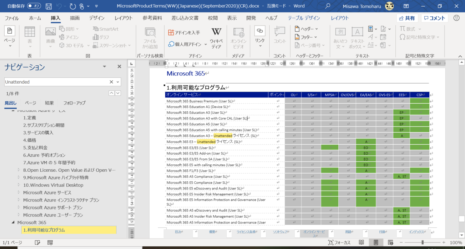The height and width of the screenshot is (249, 465).
Task: Click the 共有 share button
Action: tap(407, 18)
